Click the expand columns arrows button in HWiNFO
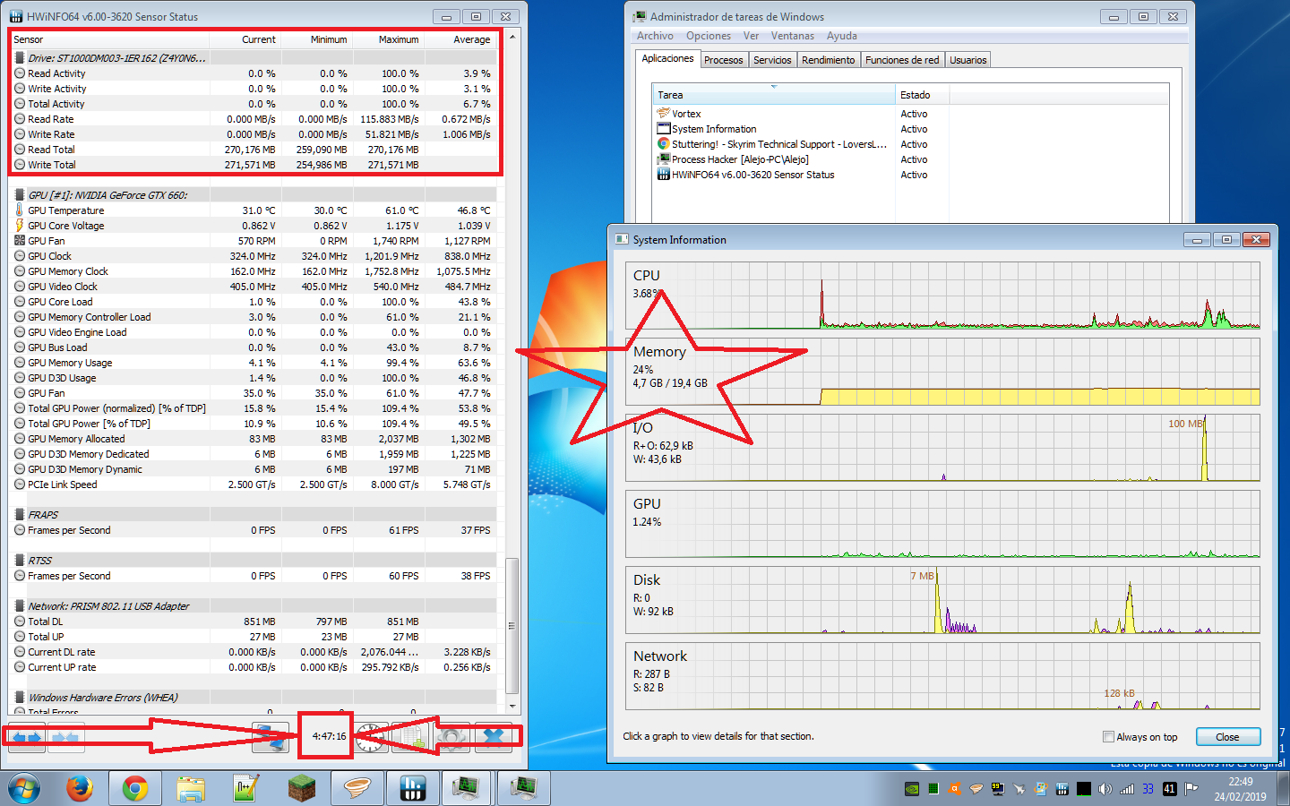Viewport: 1290px width, 806px height. coord(27,737)
